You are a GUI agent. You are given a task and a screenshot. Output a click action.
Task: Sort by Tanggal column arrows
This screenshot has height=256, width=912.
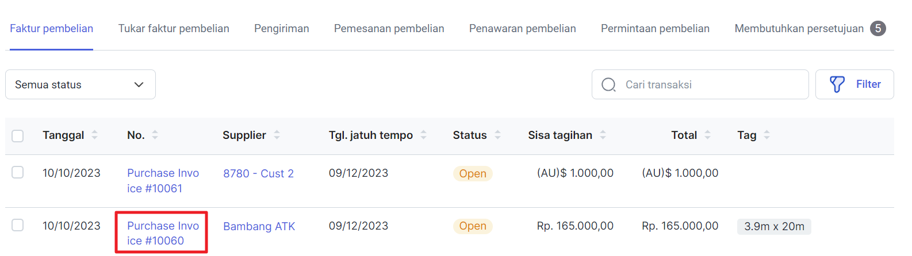click(x=94, y=135)
